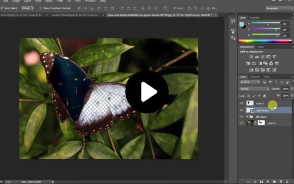Click the red R channel slider
Screen dimensions: 294x184
click(266, 23)
